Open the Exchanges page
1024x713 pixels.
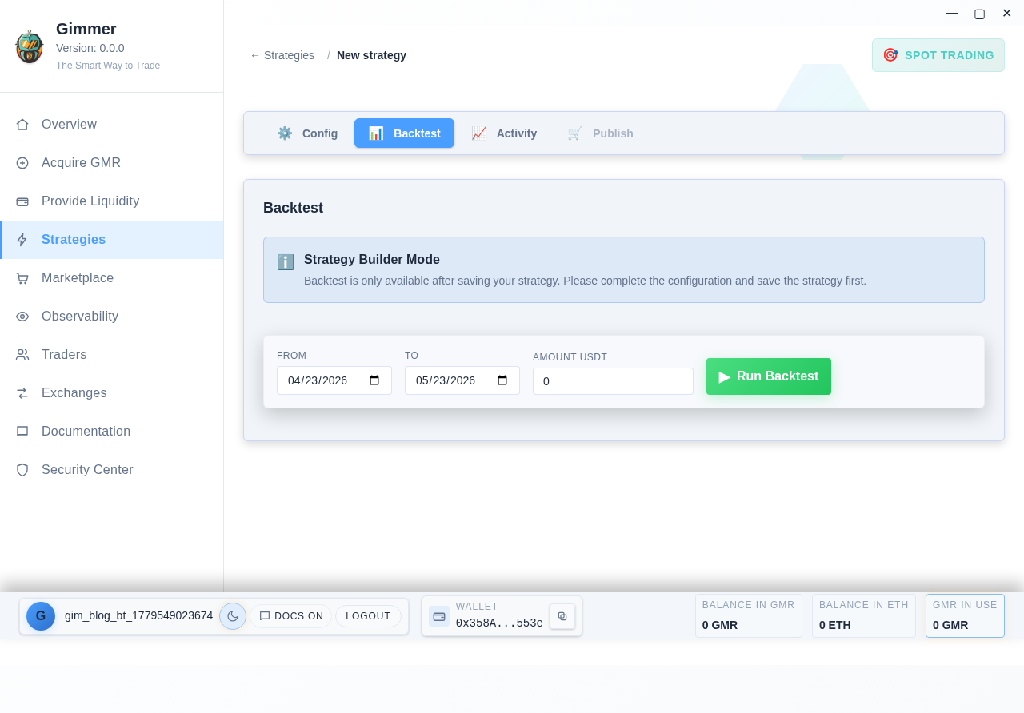tap(112, 393)
